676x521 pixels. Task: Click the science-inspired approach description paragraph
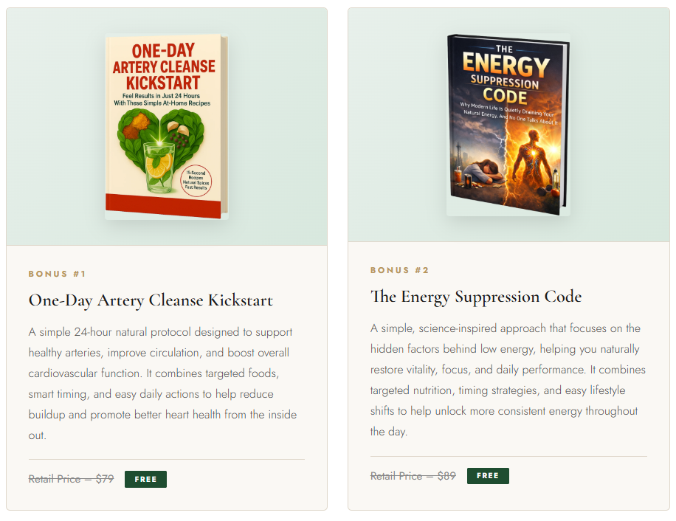click(x=508, y=379)
